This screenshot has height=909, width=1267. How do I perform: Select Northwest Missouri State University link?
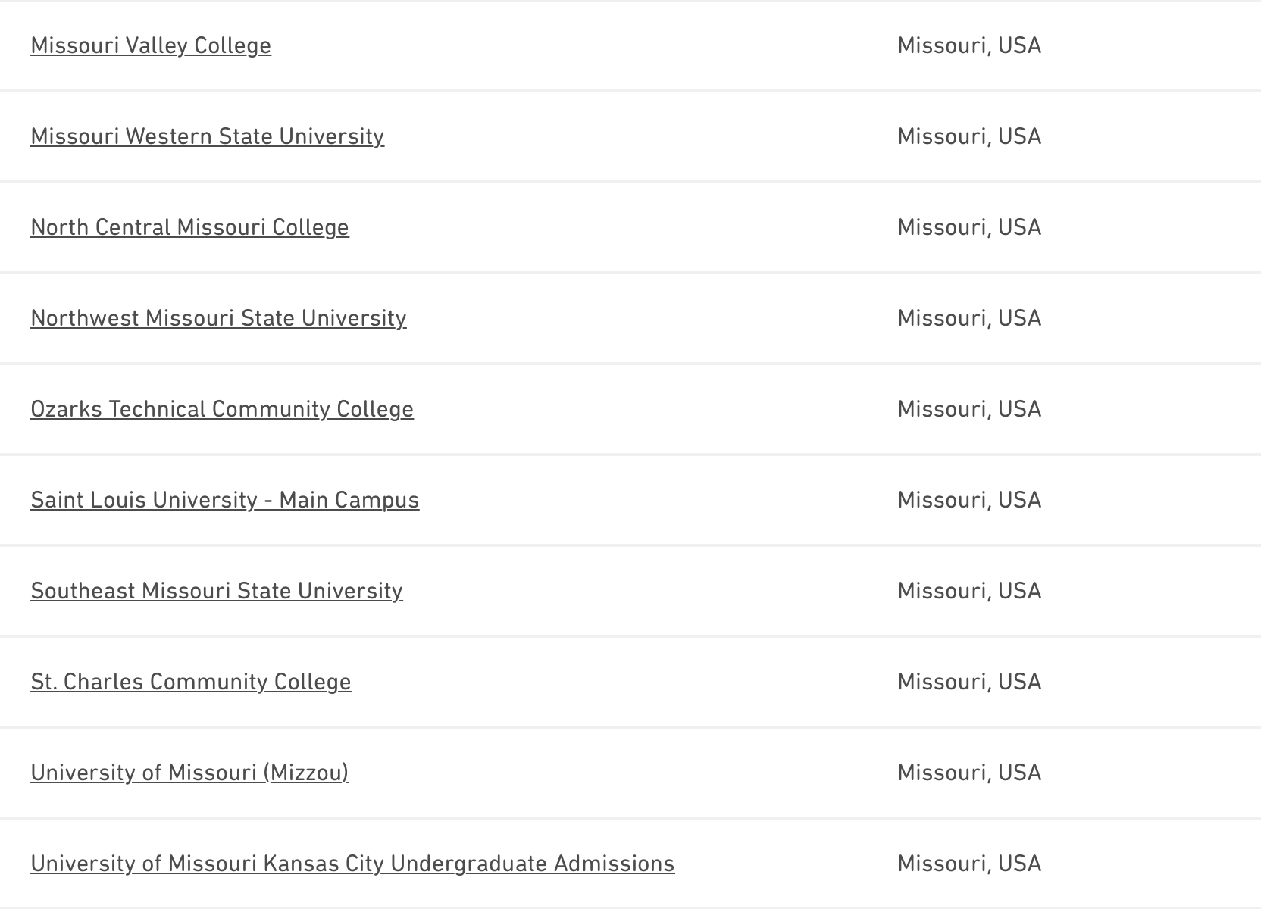coord(218,318)
